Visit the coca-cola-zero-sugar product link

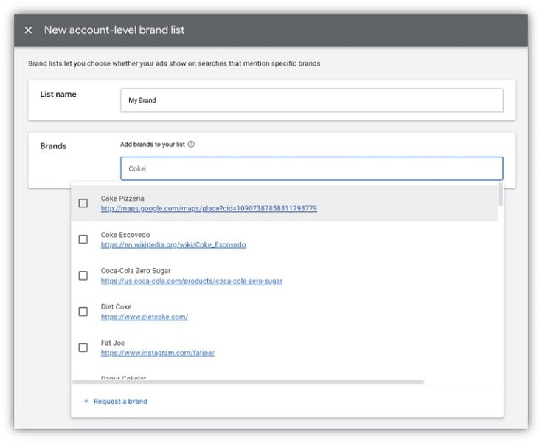[192, 281]
